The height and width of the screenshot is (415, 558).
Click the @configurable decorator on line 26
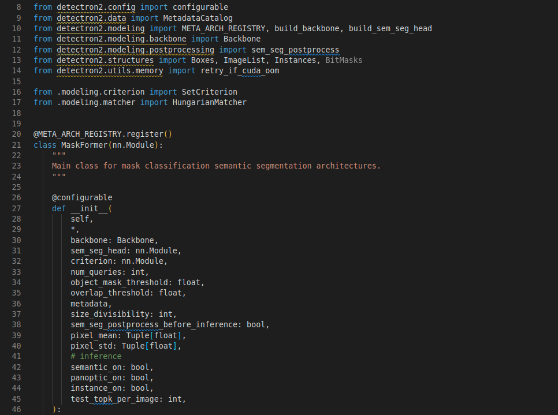82,198
